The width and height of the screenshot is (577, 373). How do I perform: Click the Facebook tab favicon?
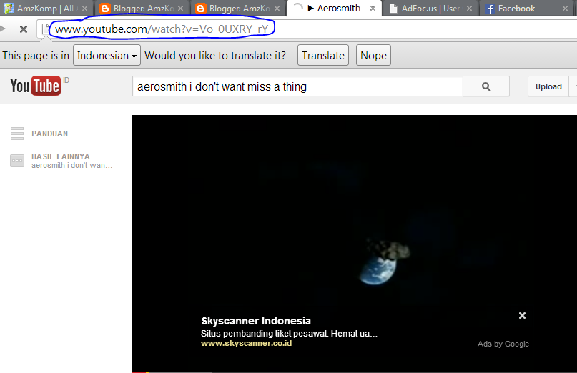click(x=490, y=9)
